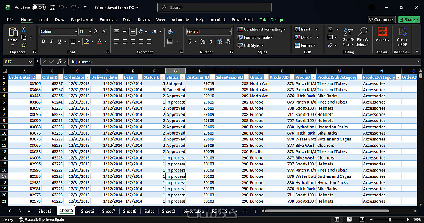Expand the Calibri font name dropdown

pos(75,32)
